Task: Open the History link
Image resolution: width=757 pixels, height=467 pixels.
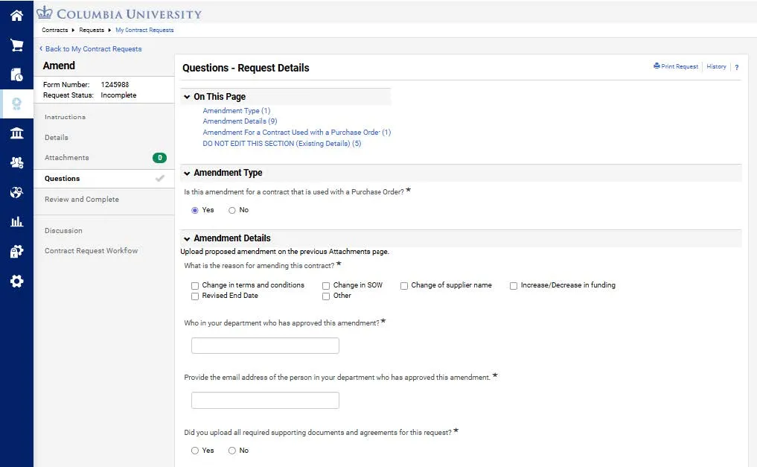Action: (x=716, y=66)
